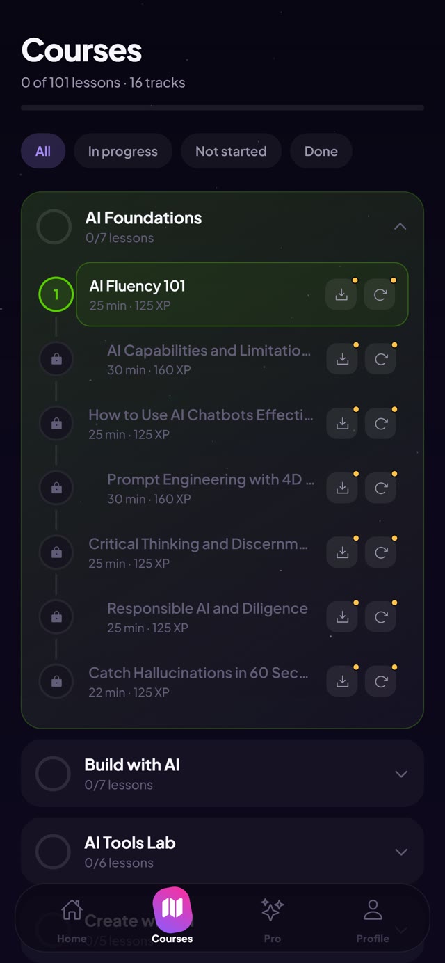The width and height of the screenshot is (445, 963).
Task: Tap the overall lessons progress bar
Action: 222,108
